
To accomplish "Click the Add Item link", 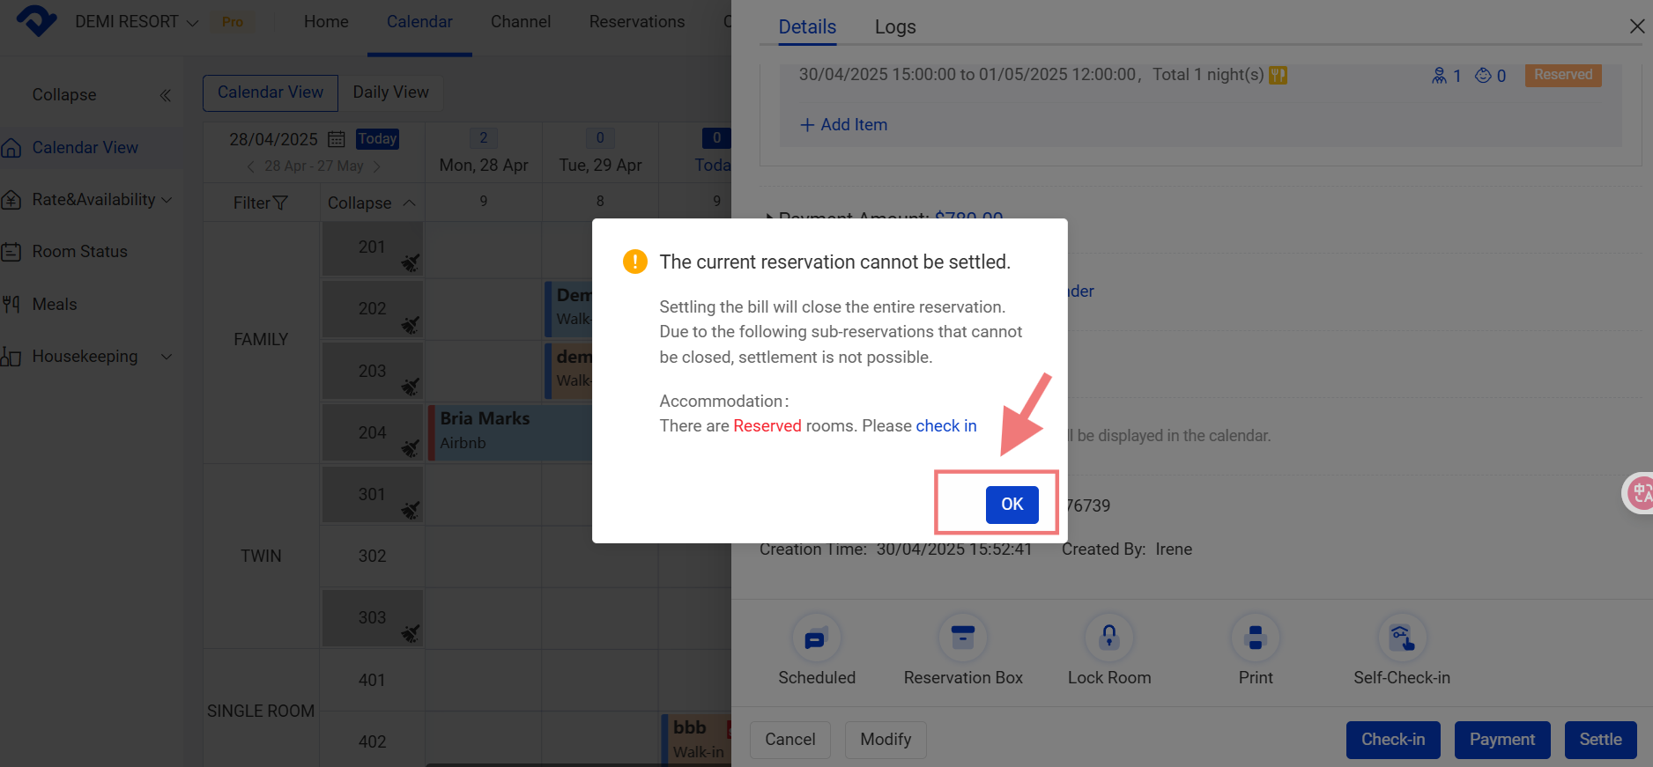I will tap(843, 125).
